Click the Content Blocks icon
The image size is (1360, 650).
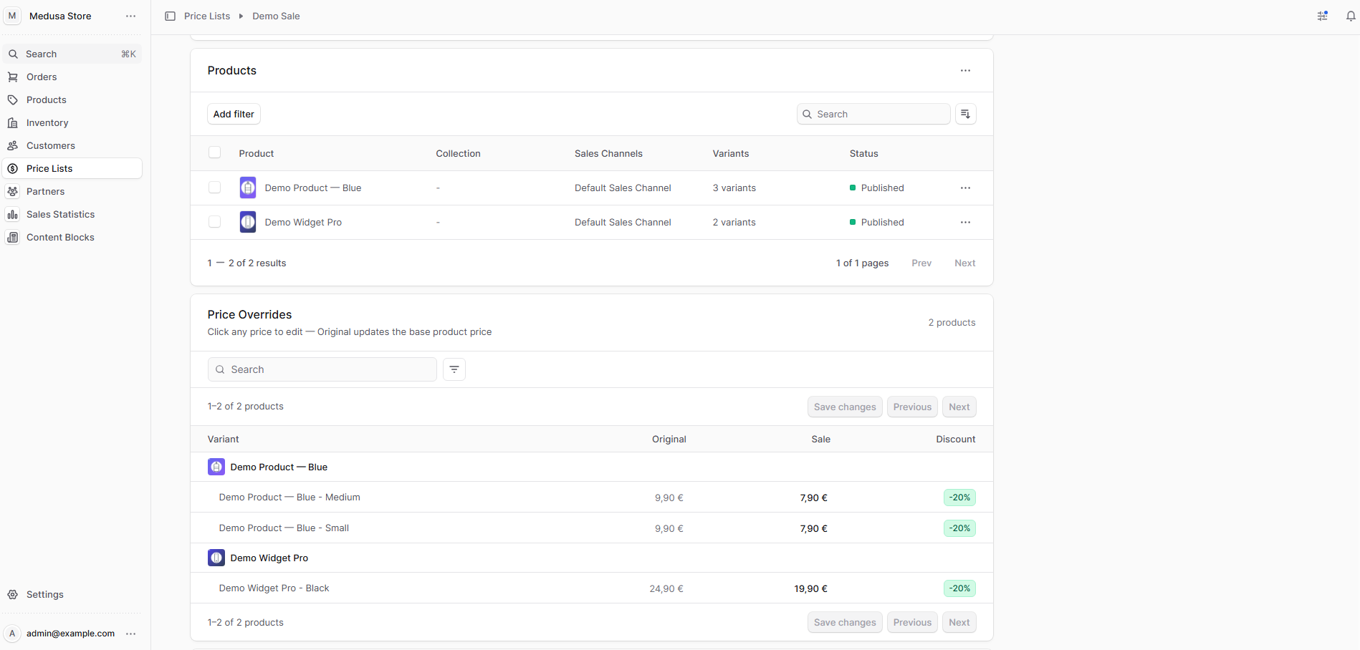13,237
